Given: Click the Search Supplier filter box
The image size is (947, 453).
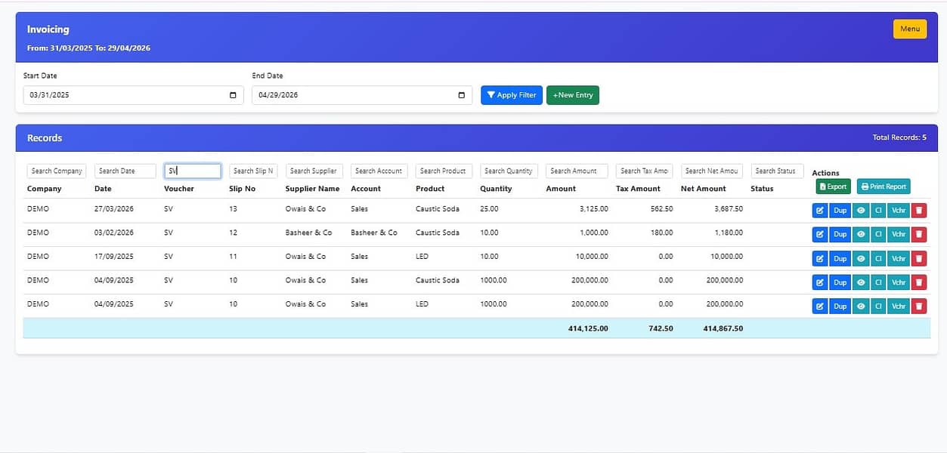Looking at the screenshot, I should [x=314, y=171].
